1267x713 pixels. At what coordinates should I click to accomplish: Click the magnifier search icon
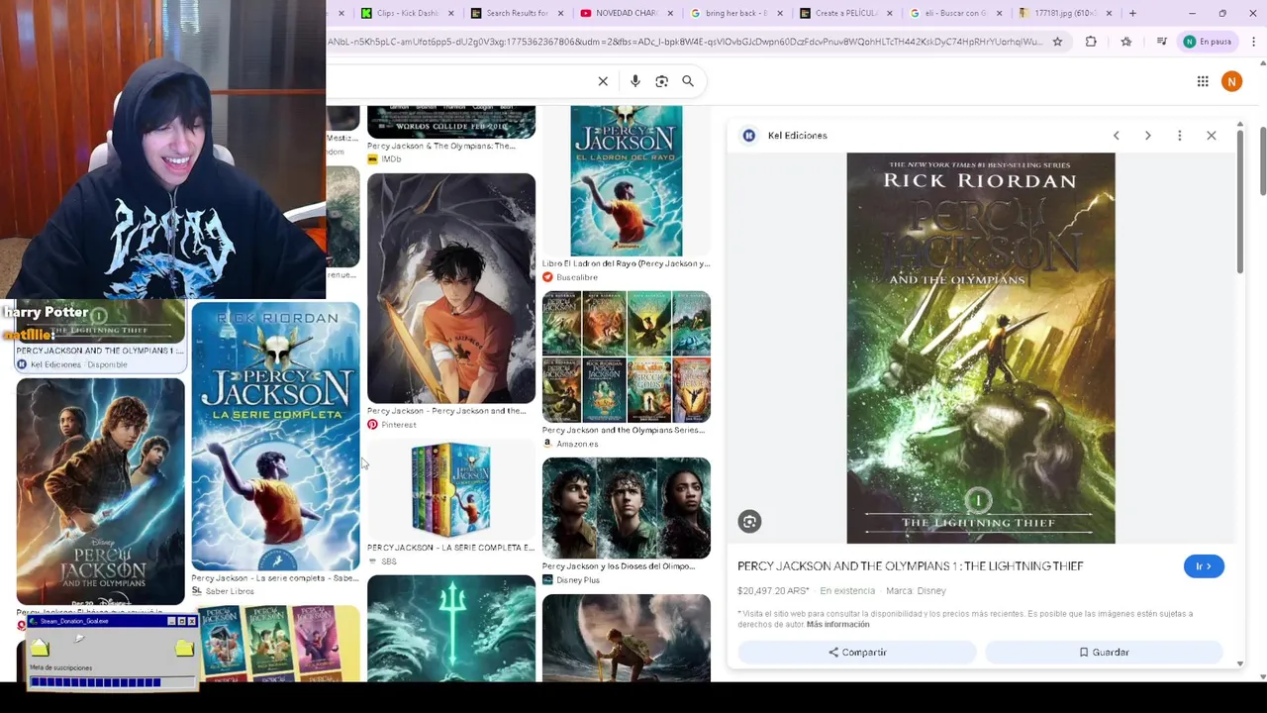[x=688, y=81]
